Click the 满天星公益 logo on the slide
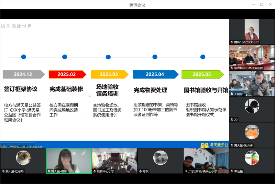Screen dimensions: 275x184 coord(214,145)
